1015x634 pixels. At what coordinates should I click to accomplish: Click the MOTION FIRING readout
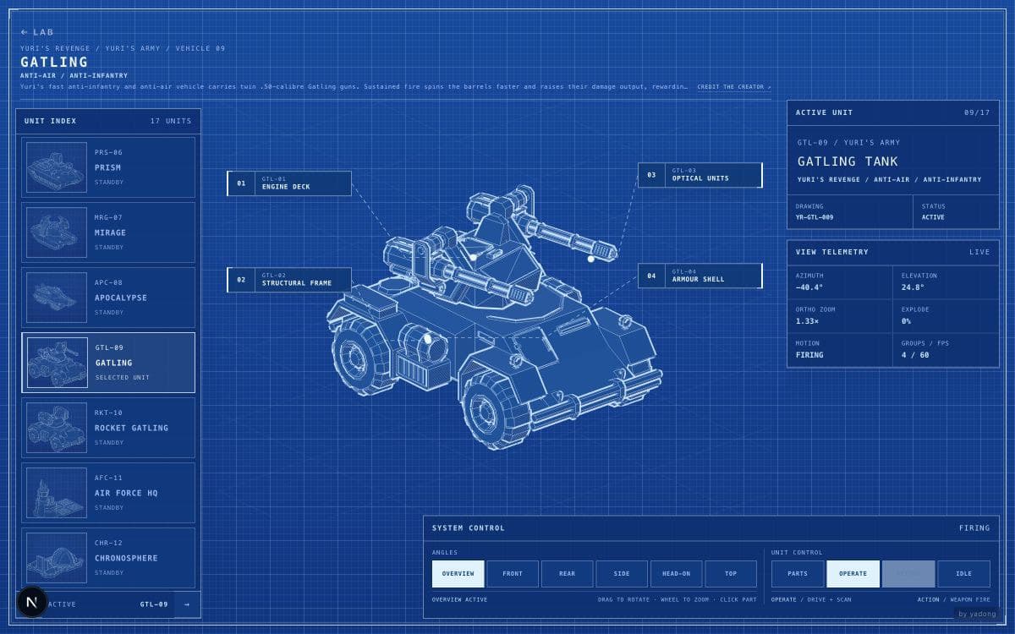coord(839,350)
